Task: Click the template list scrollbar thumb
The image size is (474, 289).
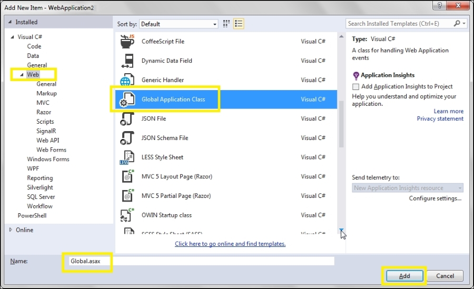Action: click(x=341, y=124)
